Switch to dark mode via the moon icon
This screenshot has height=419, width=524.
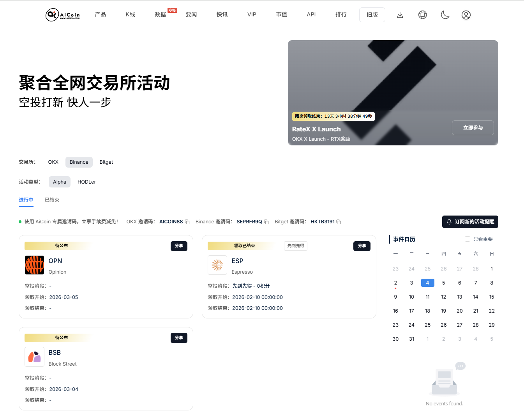(x=445, y=15)
